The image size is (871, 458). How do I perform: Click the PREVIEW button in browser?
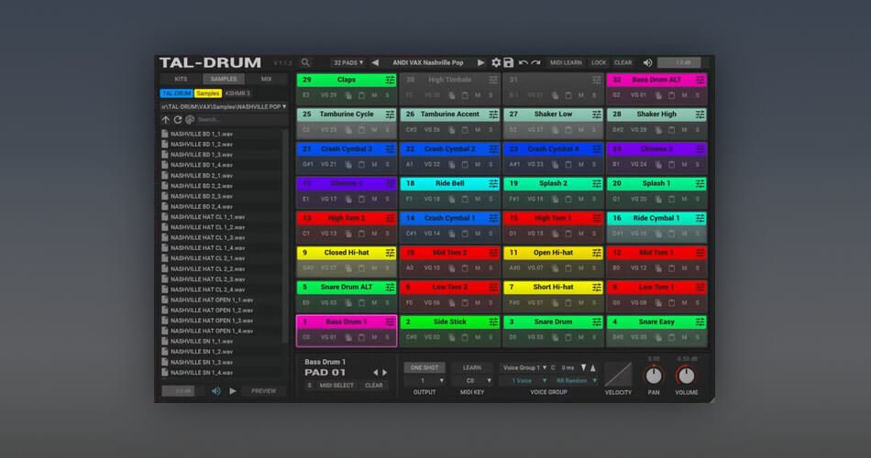[x=263, y=391]
